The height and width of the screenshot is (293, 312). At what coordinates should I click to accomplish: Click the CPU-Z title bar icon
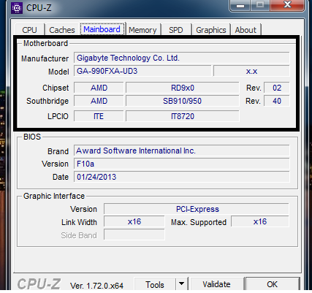click(17, 8)
